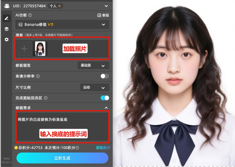The height and width of the screenshot is (167, 235).
Task: Select the edit/pencil tool in the sidebar
Action: (6, 18)
